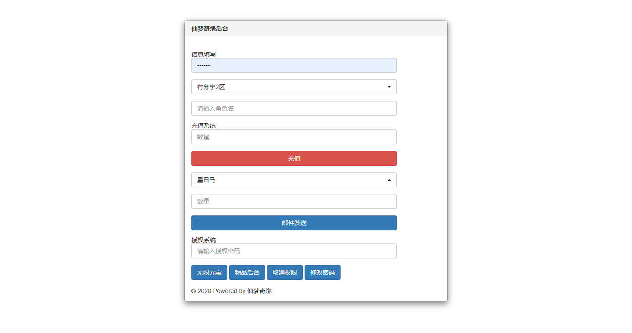
Task: Click the © 2020 Powered by 仙梦奇缘 footer text
Action: click(x=231, y=291)
